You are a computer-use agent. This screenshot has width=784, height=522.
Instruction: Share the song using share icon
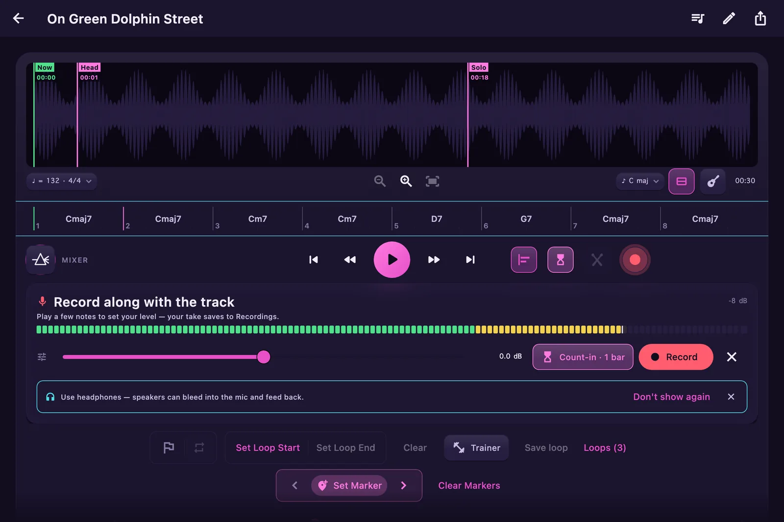coord(760,19)
